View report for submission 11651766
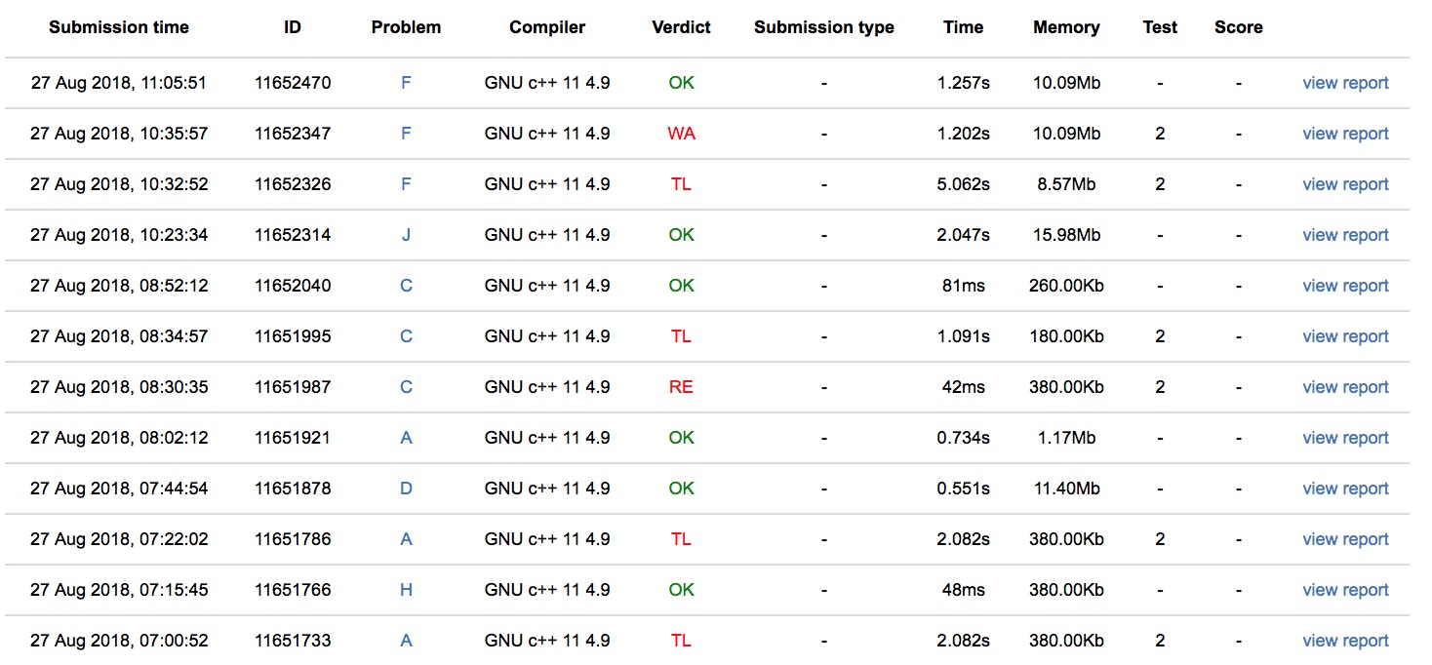Screen dimensions: 1432x665 [1345, 590]
